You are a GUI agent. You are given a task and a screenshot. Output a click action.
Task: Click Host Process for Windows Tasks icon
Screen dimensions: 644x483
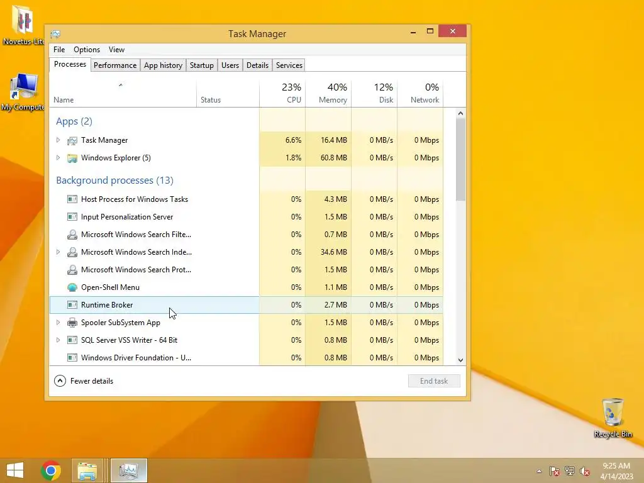click(72, 199)
